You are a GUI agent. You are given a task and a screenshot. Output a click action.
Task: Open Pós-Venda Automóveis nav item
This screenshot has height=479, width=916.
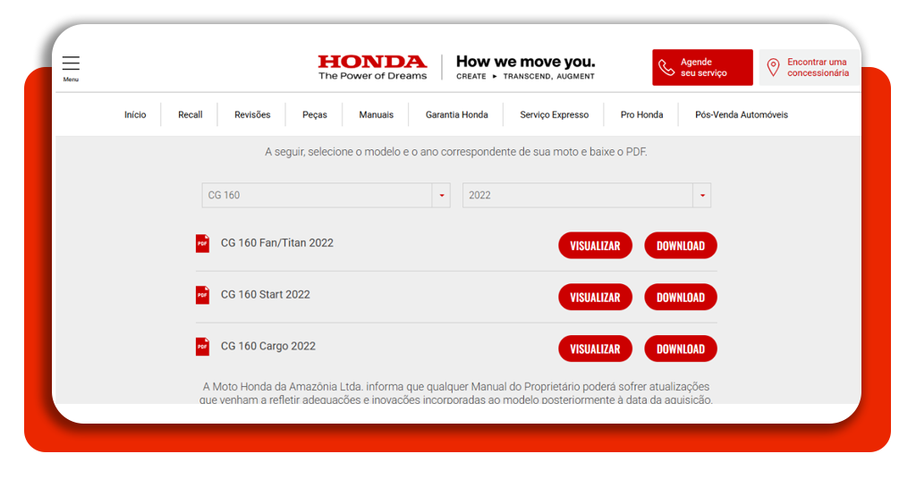[742, 115]
